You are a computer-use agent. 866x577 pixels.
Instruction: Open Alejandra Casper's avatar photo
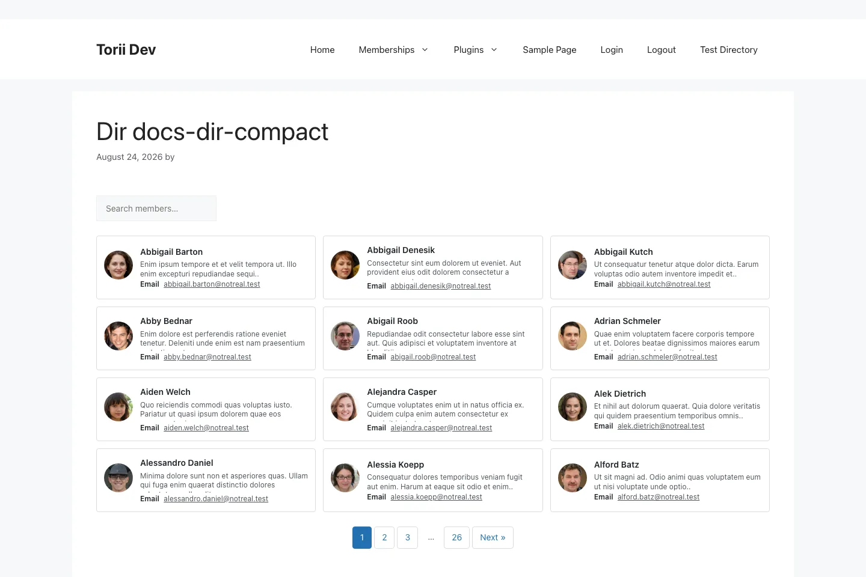click(345, 407)
